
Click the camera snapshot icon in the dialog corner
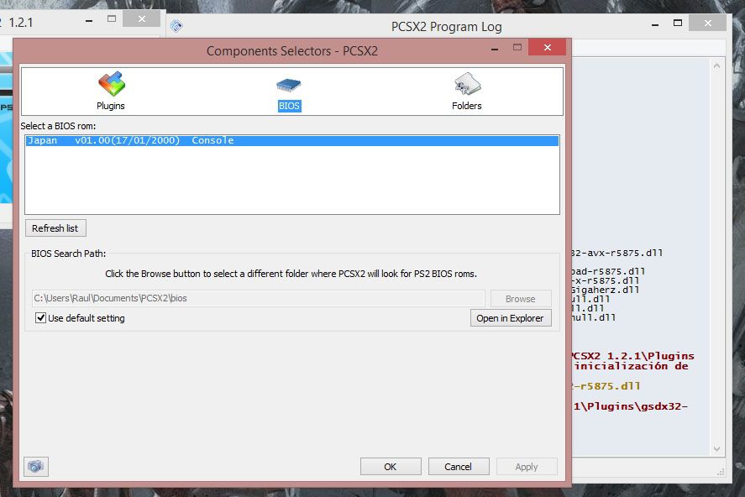[35, 466]
